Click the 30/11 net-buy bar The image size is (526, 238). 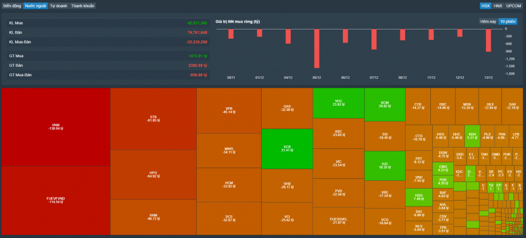(231, 34)
